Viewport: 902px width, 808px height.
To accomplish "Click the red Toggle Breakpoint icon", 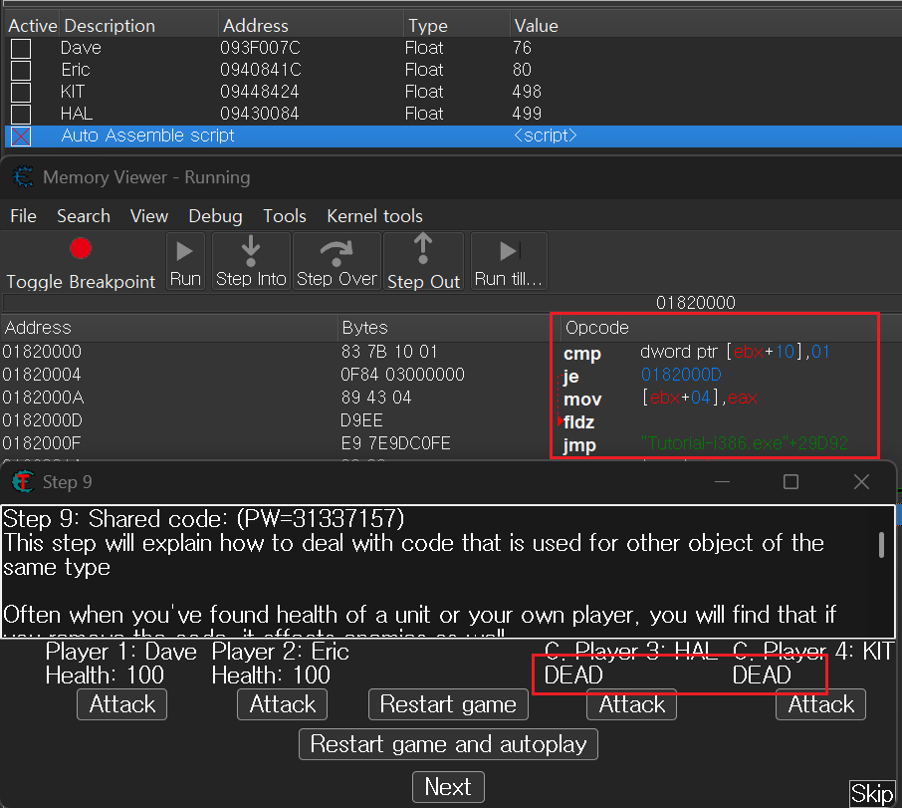I will (81, 249).
